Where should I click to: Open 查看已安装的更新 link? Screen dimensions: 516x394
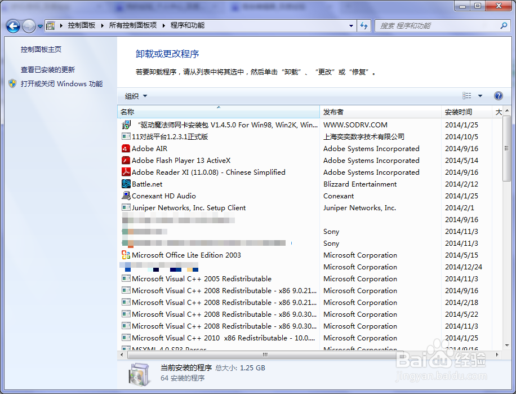tap(48, 70)
